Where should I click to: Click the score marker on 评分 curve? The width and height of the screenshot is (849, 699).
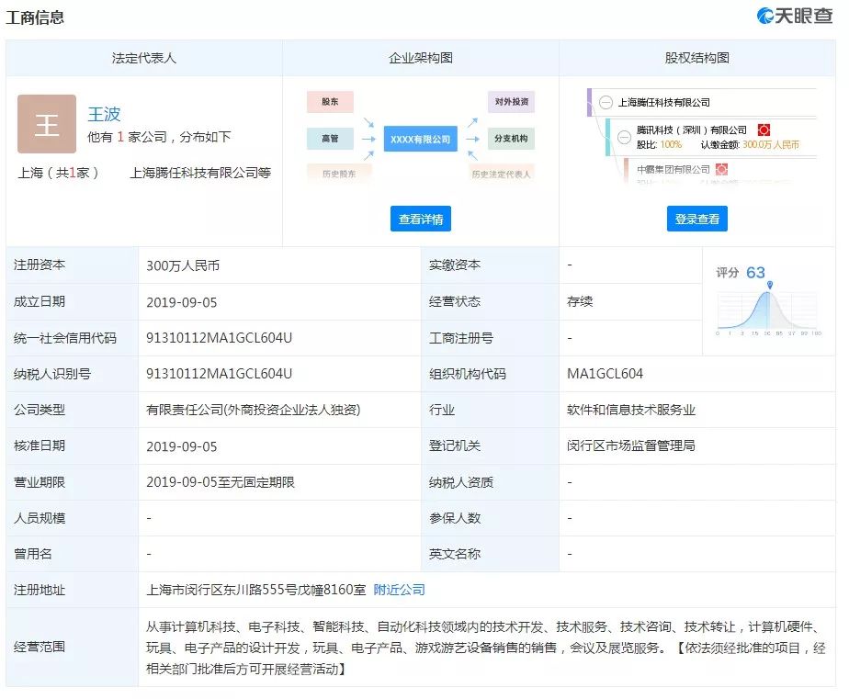tap(769, 286)
